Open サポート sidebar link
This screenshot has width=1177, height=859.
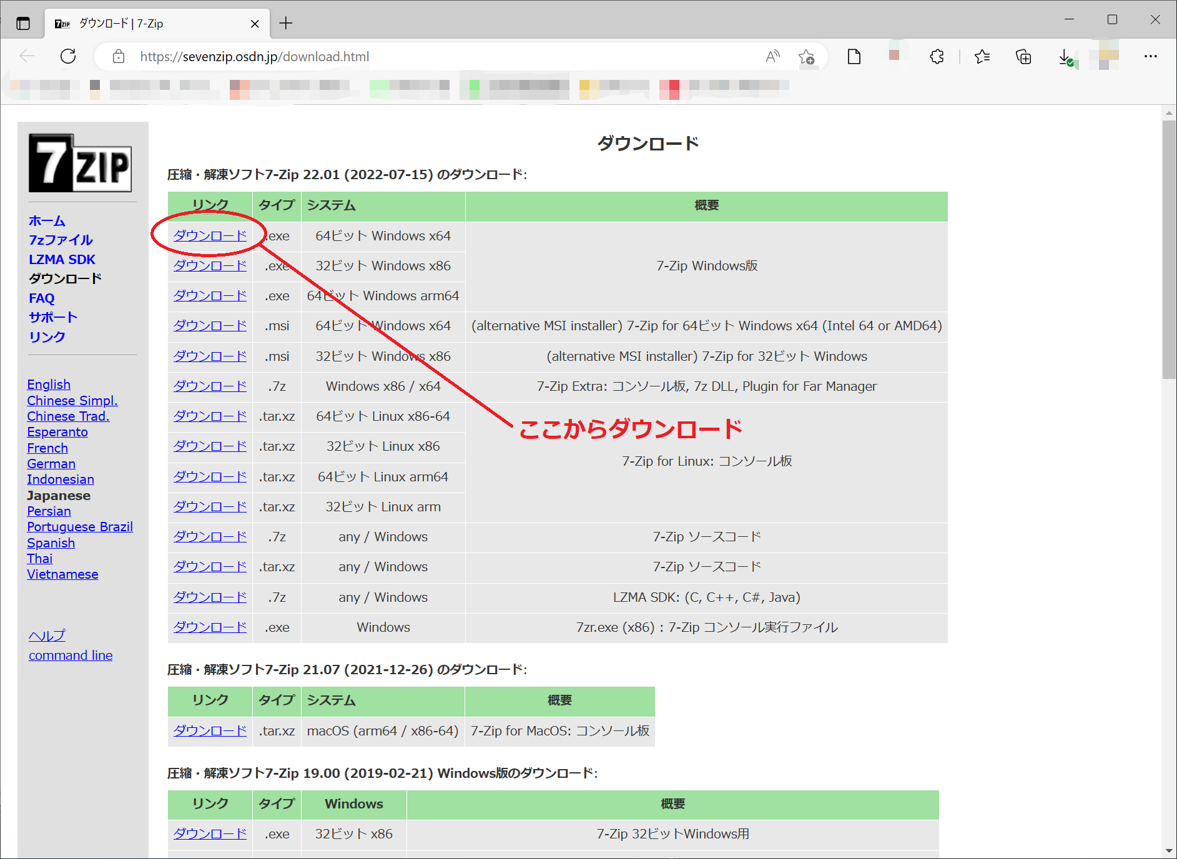(52, 317)
